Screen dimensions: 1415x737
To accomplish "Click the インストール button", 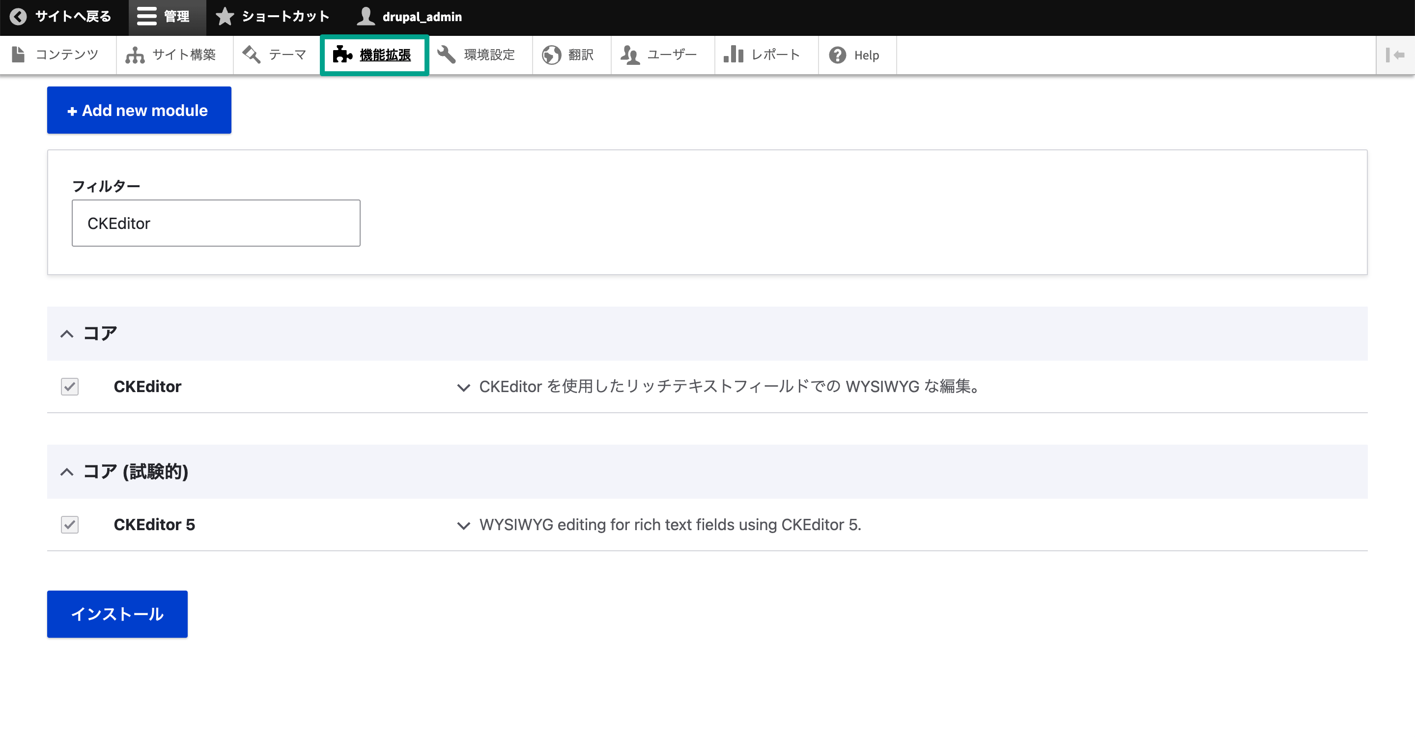I will pyautogui.click(x=117, y=614).
